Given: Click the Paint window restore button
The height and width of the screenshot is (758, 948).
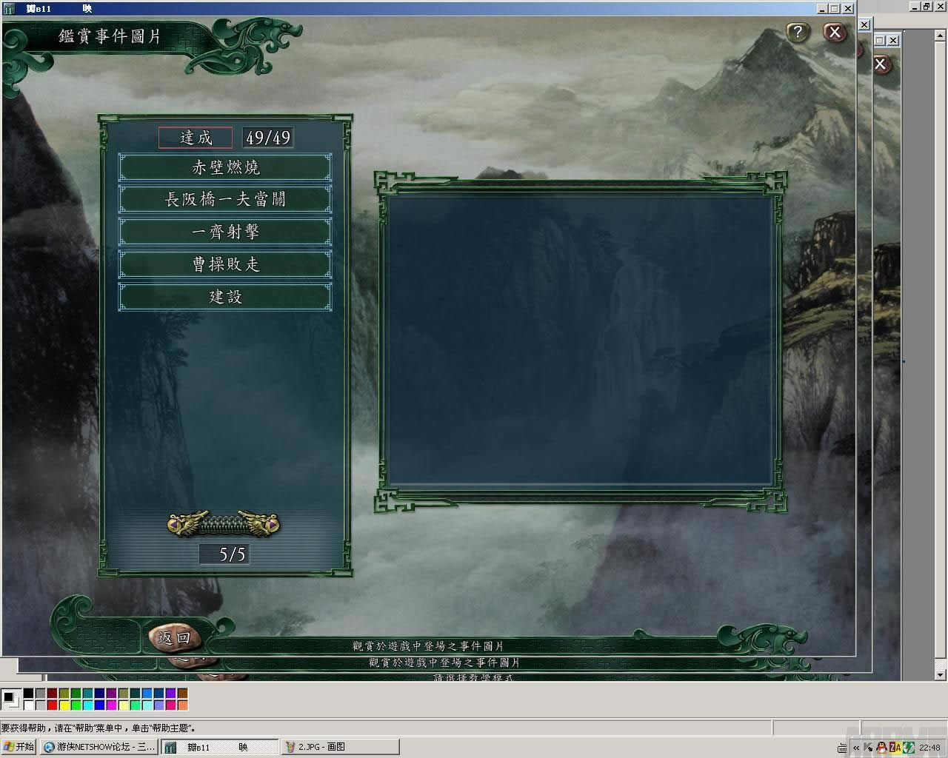Looking at the screenshot, I should (927, 7).
